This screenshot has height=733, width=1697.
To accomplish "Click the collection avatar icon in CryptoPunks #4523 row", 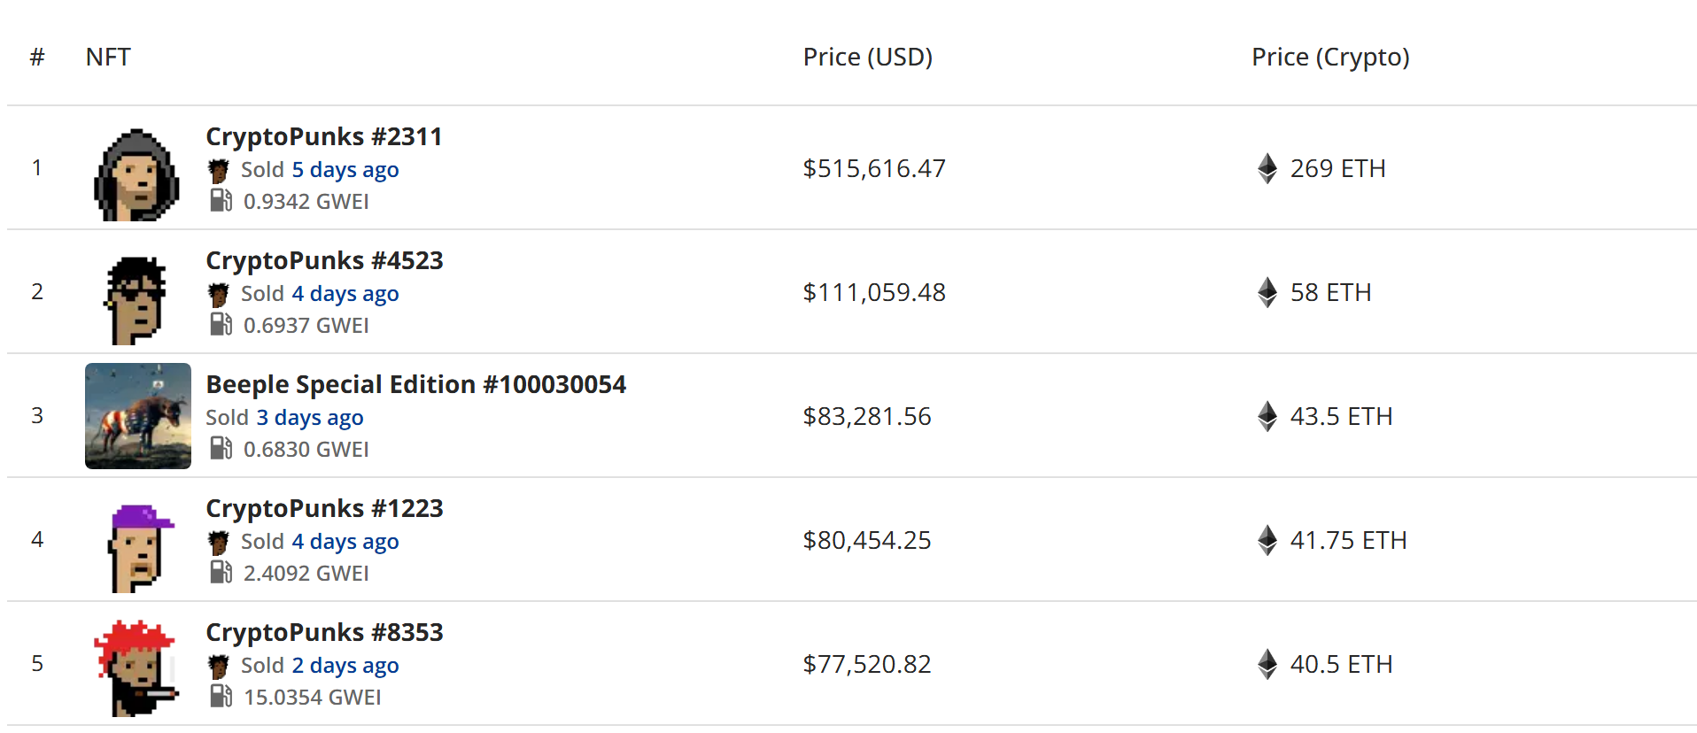I will point(219,294).
